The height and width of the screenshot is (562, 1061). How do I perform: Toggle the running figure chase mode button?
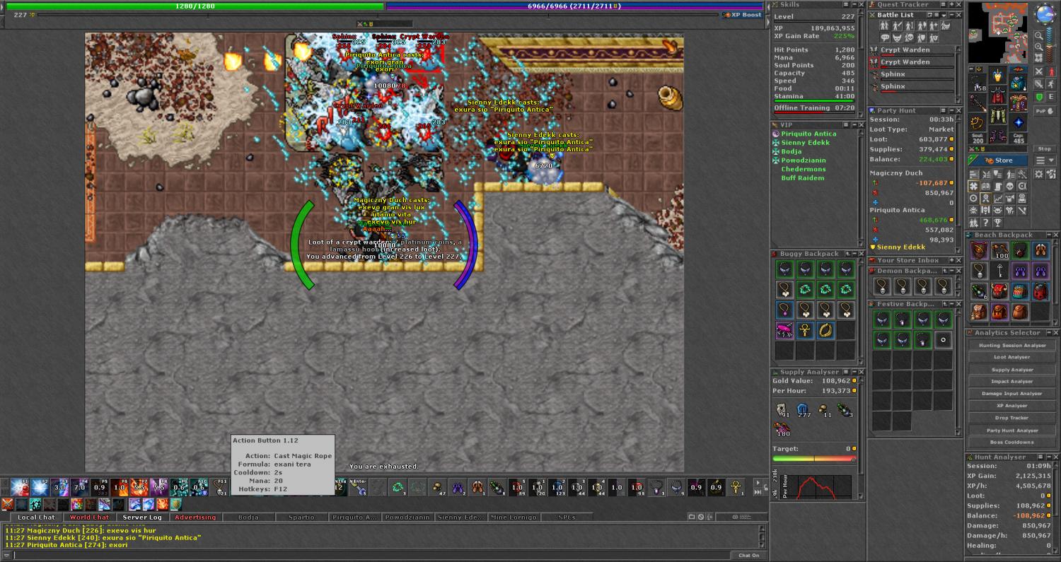click(1051, 84)
